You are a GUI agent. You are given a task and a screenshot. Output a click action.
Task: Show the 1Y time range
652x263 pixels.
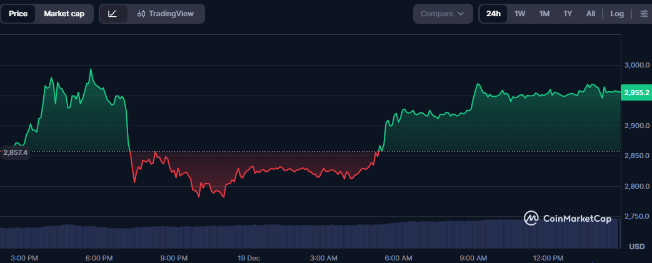pos(568,14)
